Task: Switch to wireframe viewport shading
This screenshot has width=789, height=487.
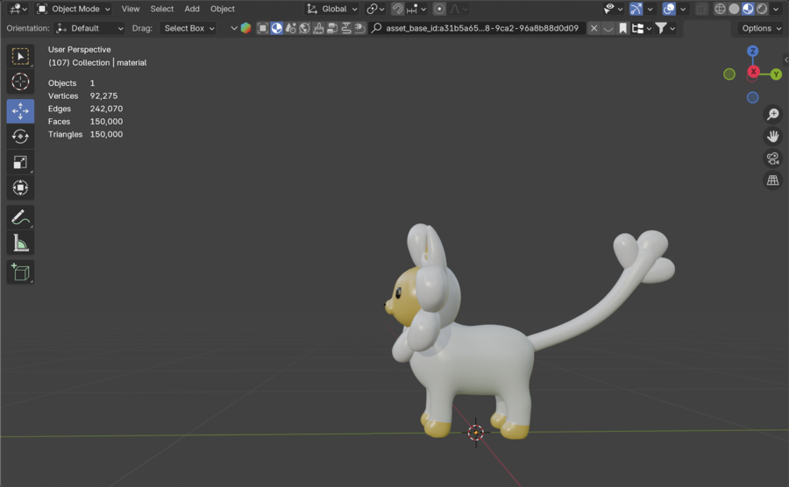Action: [x=720, y=9]
